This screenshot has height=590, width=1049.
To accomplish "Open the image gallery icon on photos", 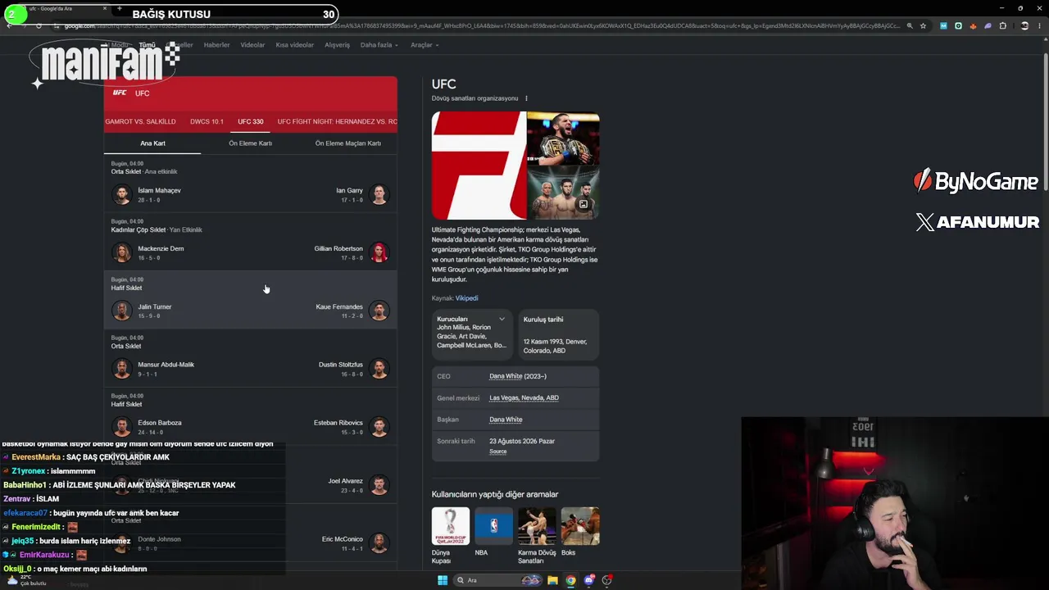I will coord(584,204).
